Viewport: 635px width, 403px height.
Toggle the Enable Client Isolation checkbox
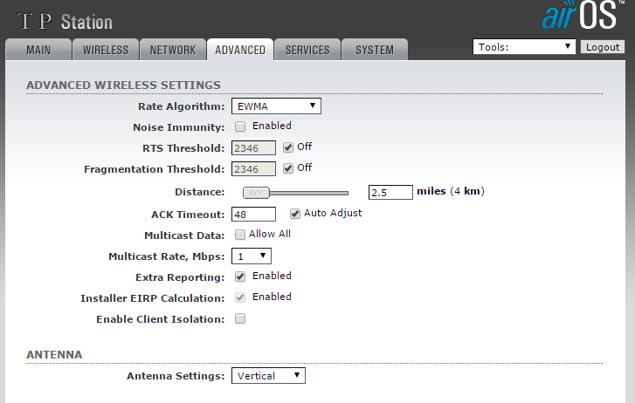pyautogui.click(x=240, y=319)
